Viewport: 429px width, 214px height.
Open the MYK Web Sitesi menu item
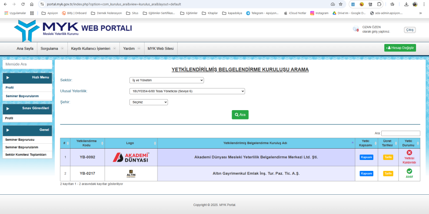click(x=160, y=49)
